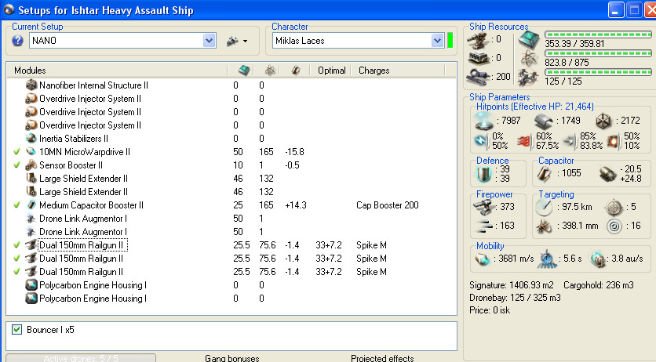Switch to the Projected effects tab
The height and width of the screenshot is (362, 656).
(382, 358)
